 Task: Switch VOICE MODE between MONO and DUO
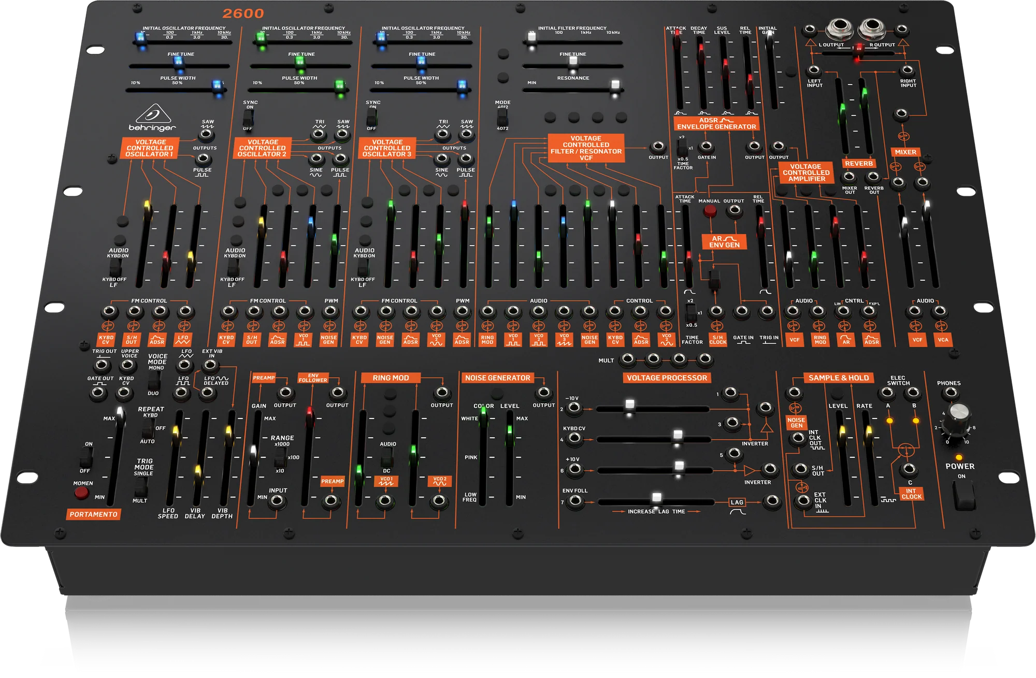click(154, 380)
